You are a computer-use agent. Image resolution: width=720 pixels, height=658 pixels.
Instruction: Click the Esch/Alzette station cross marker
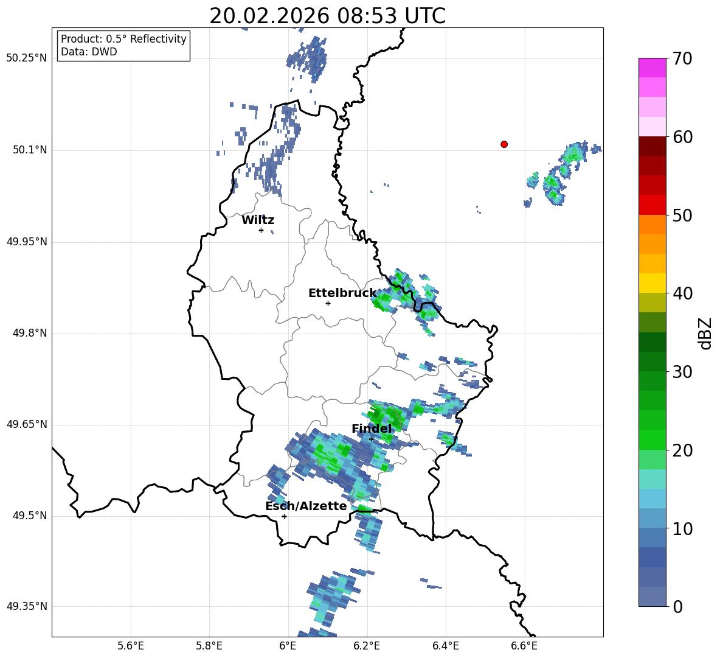[x=284, y=516]
